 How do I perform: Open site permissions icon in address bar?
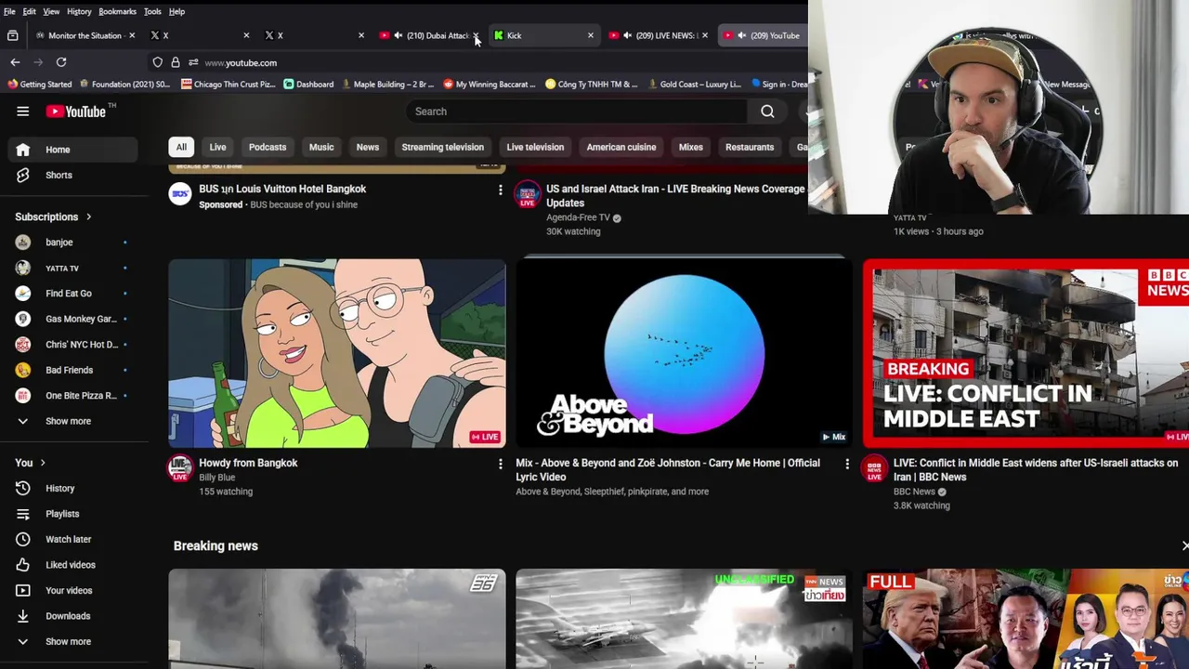193,62
